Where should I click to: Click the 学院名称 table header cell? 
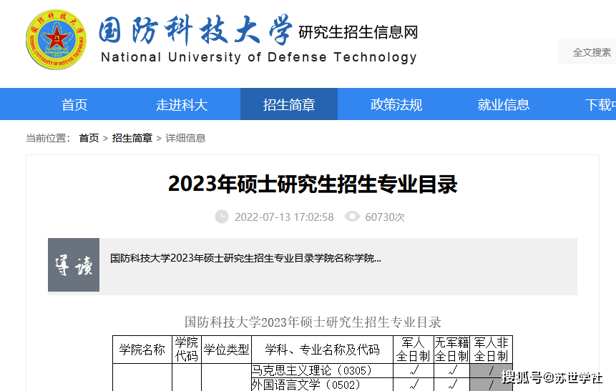[142, 350]
